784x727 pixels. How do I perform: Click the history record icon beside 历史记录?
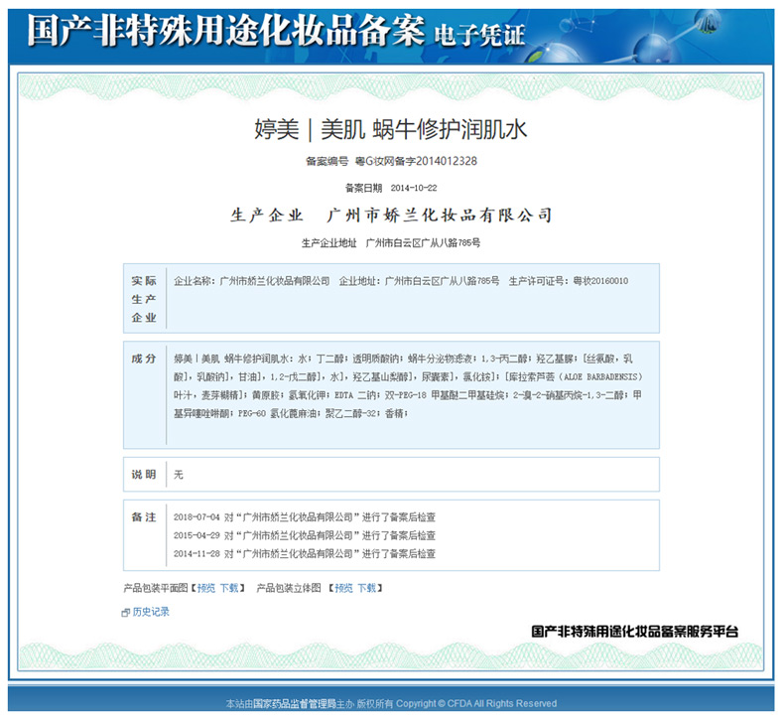point(125,613)
